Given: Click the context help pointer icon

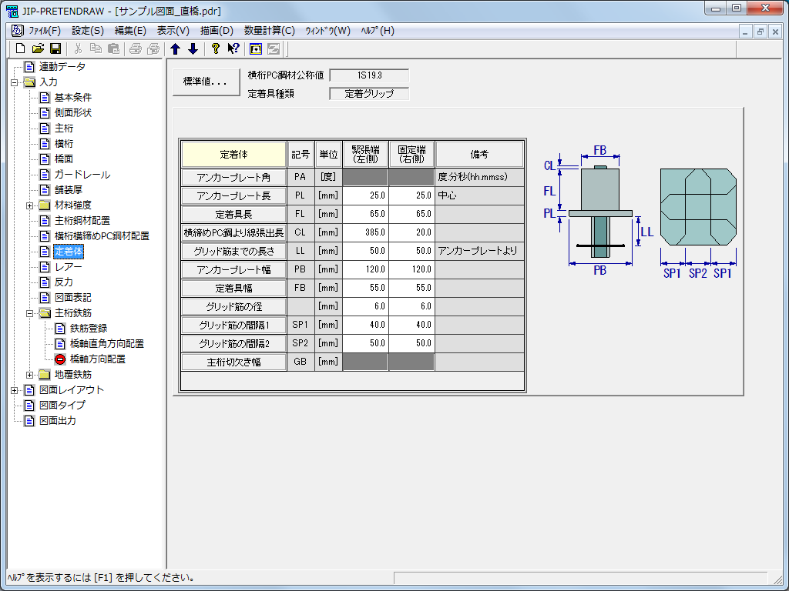Looking at the screenshot, I should coord(233,48).
